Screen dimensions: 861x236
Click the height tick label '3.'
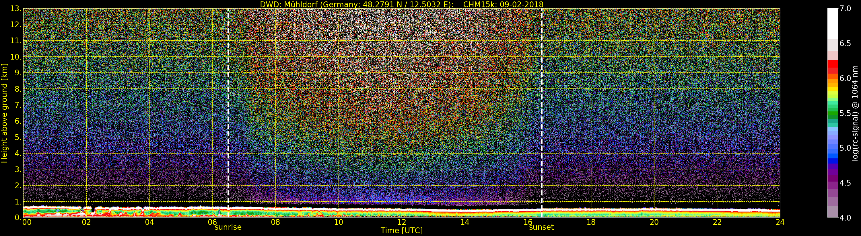(x=18, y=169)
